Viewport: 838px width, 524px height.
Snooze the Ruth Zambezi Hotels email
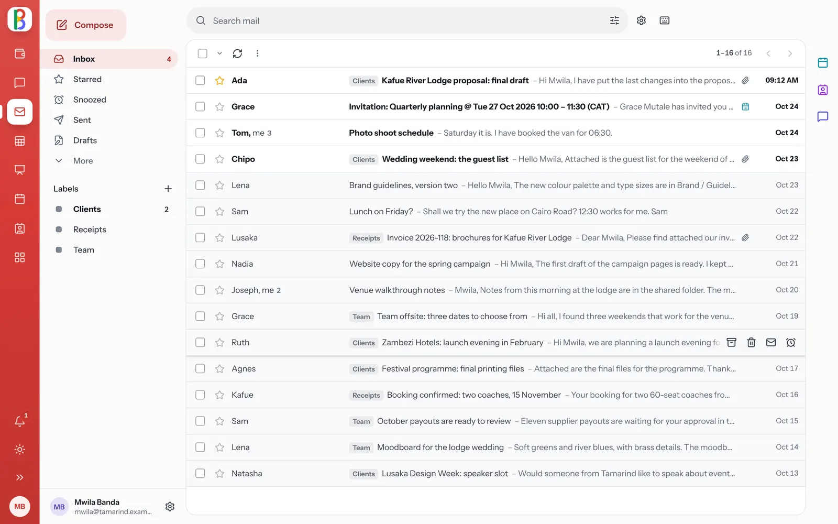pos(791,342)
